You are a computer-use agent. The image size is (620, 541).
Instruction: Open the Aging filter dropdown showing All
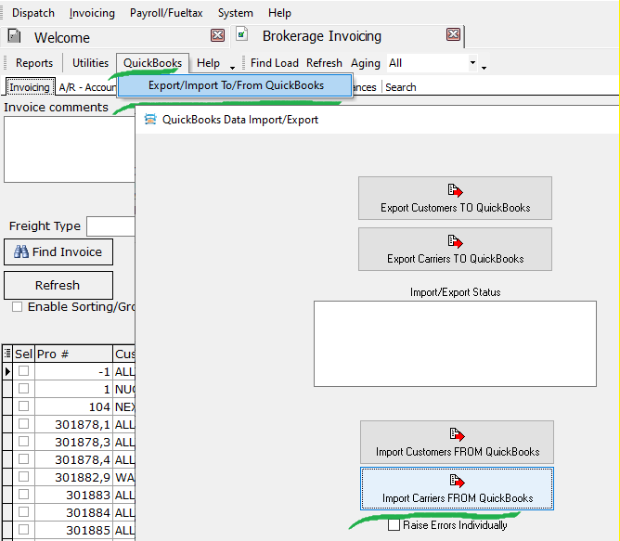tap(472, 63)
